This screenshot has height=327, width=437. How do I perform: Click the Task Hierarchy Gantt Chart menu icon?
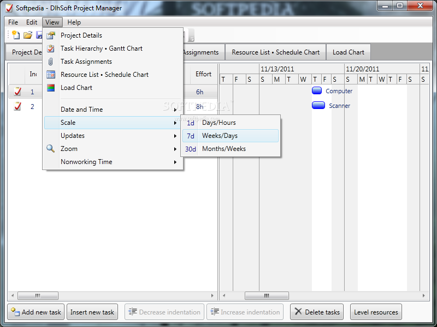point(51,49)
